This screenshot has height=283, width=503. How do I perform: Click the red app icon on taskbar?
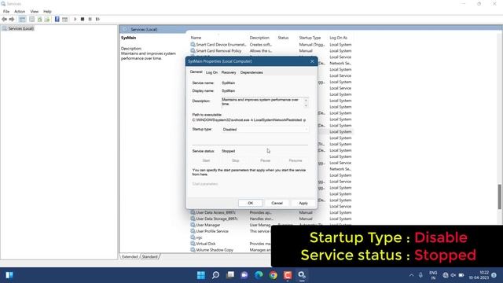[288, 275]
